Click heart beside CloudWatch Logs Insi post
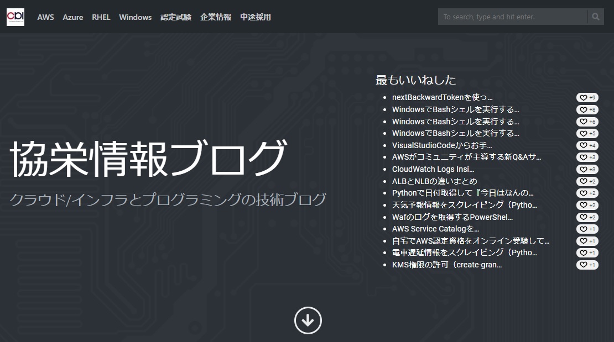The width and height of the screenshot is (614, 342). [587, 170]
